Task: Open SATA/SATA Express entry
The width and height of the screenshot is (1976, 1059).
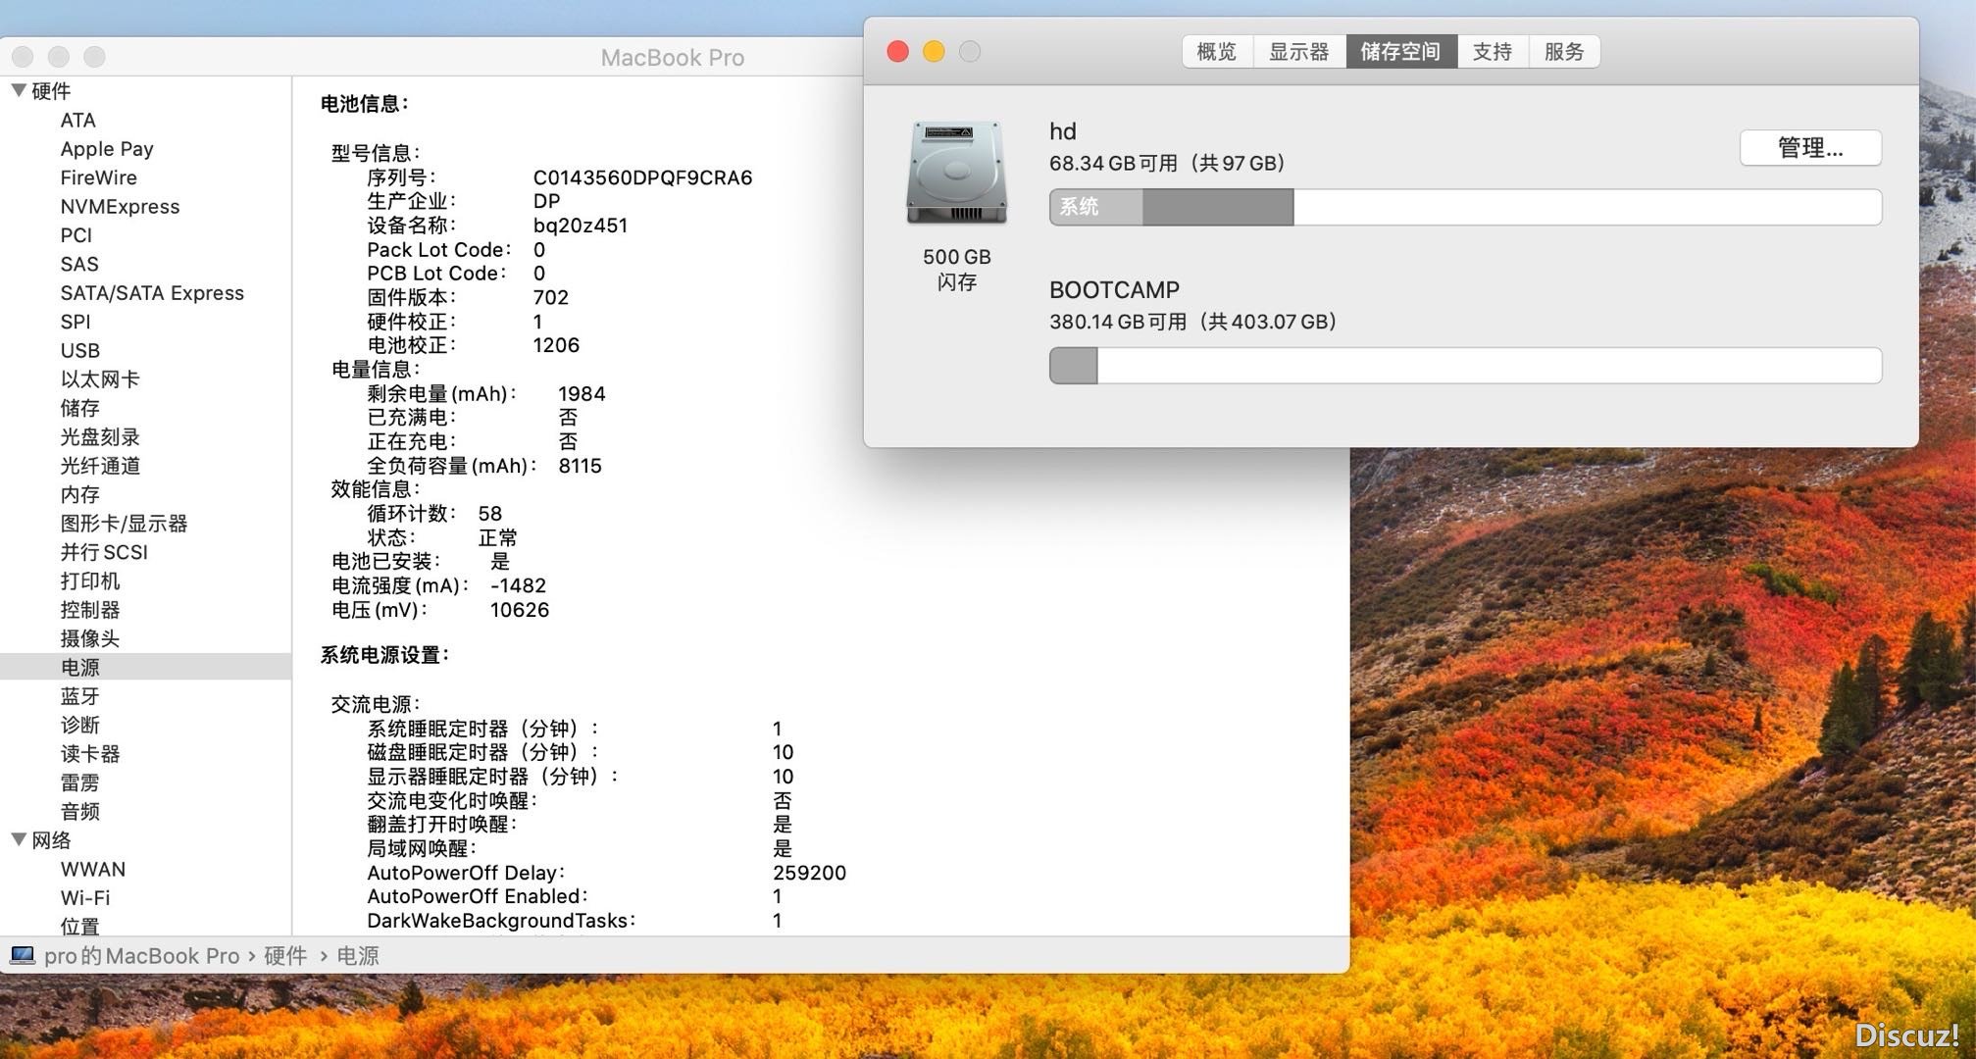Action: (x=152, y=292)
